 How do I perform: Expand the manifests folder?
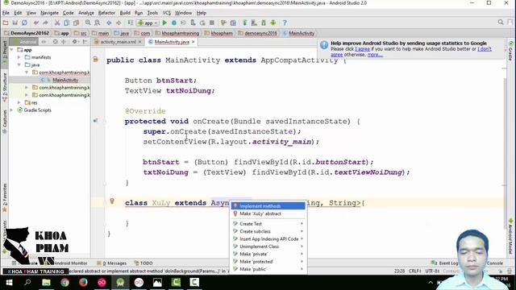tap(19, 57)
